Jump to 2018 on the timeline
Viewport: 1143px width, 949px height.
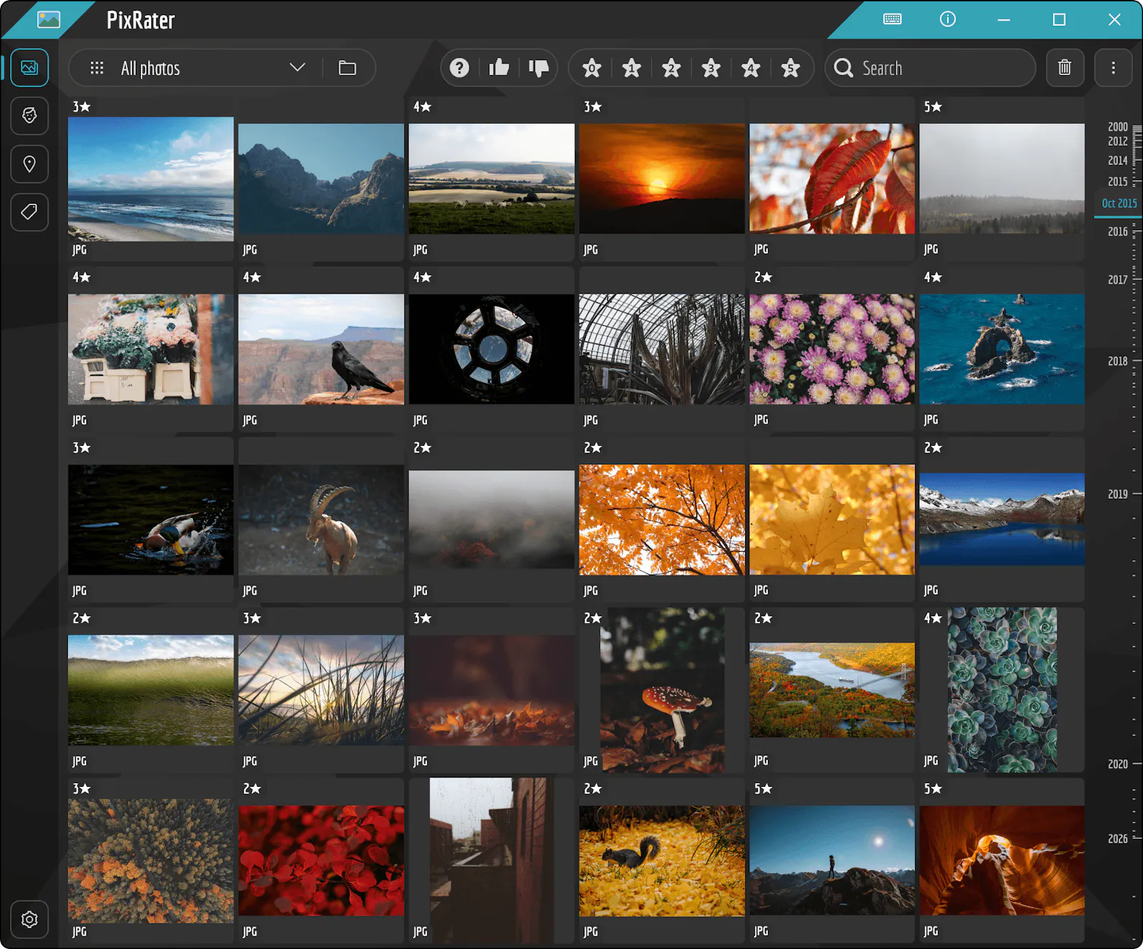point(1118,362)
